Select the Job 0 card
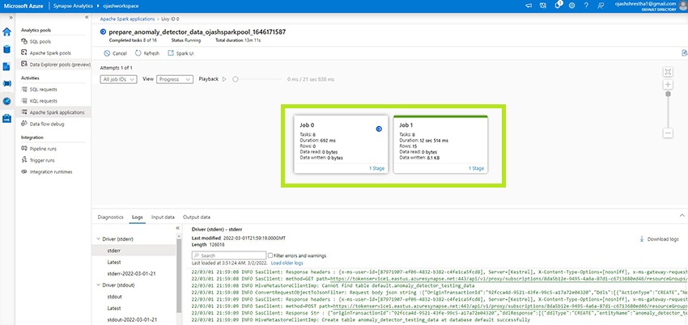Screen dimensions: 688x325 [x=341, y=144]
